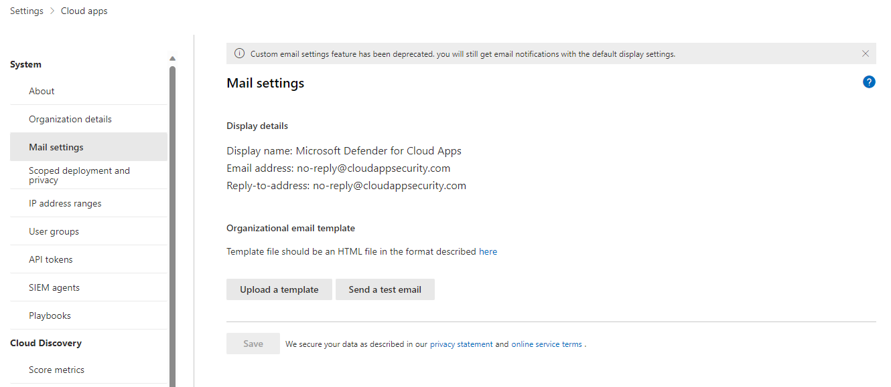Open API tokens settings
The width and height of the screenshot is (891, 387).
coord(50,259)
